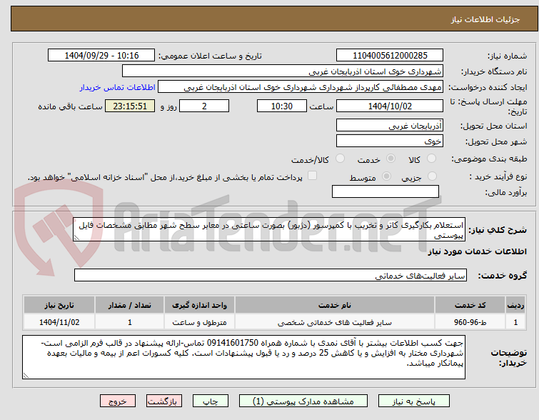Screen dimensions: 539x420
Task: Click the شماره نیاز field 1104005612000285
Action: (390, 56)
